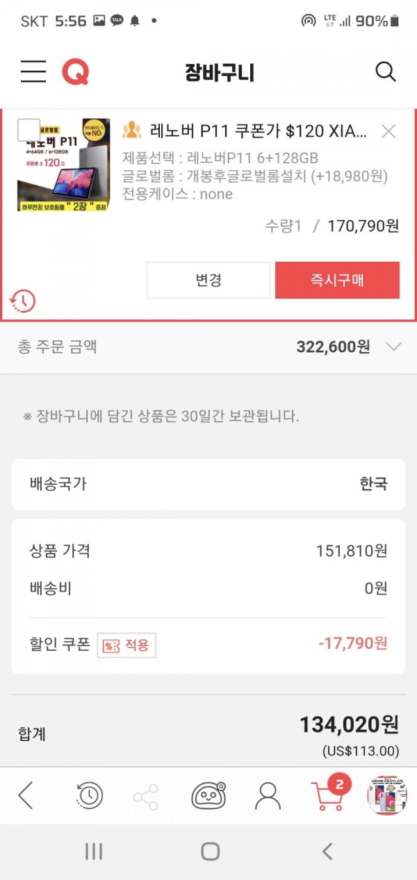Open my account profile icon
417x880 pixels.
point(268,796)
